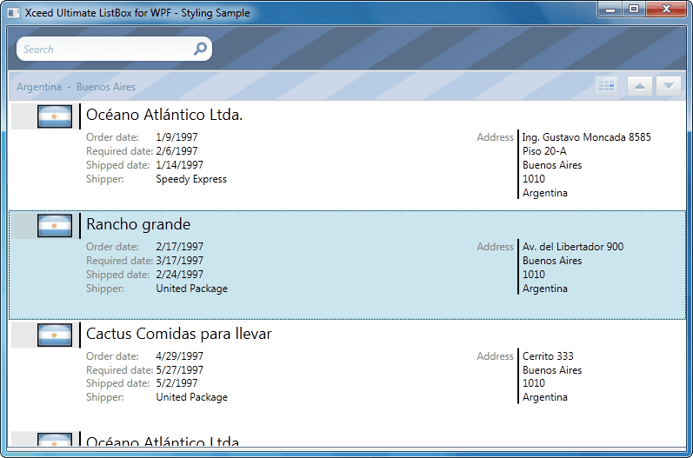Click United Package under Rancho grande

coord(192,289)
